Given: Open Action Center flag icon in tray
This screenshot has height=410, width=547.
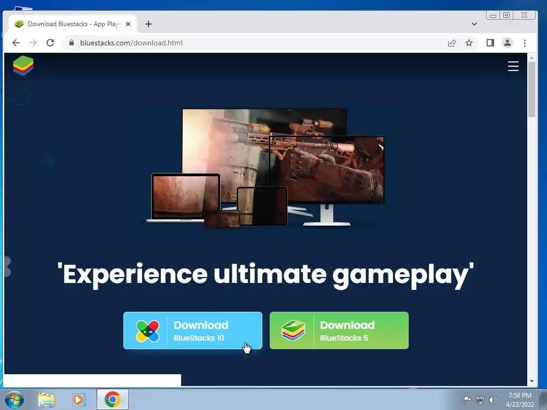Looking at the screenshot, I should click(467, 399).
